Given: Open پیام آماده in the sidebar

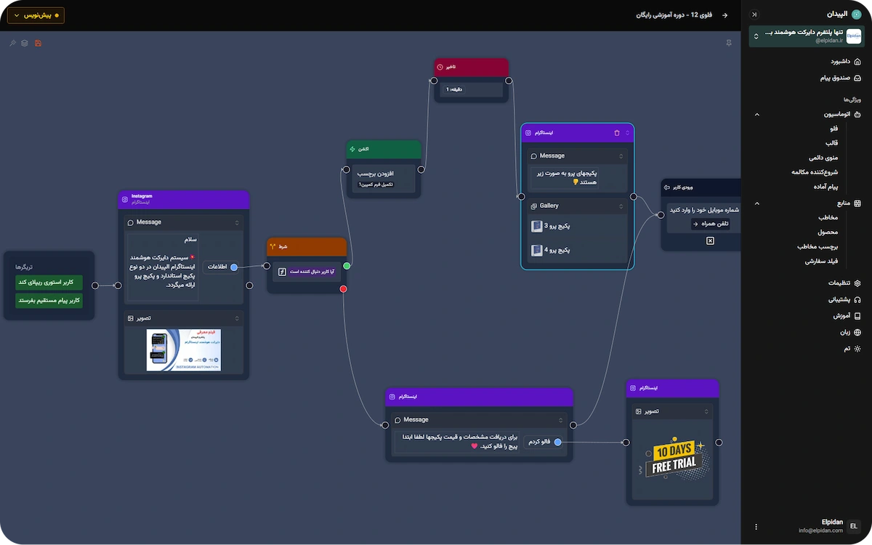Looking at the screenshot, I should (x=825, y=187).
